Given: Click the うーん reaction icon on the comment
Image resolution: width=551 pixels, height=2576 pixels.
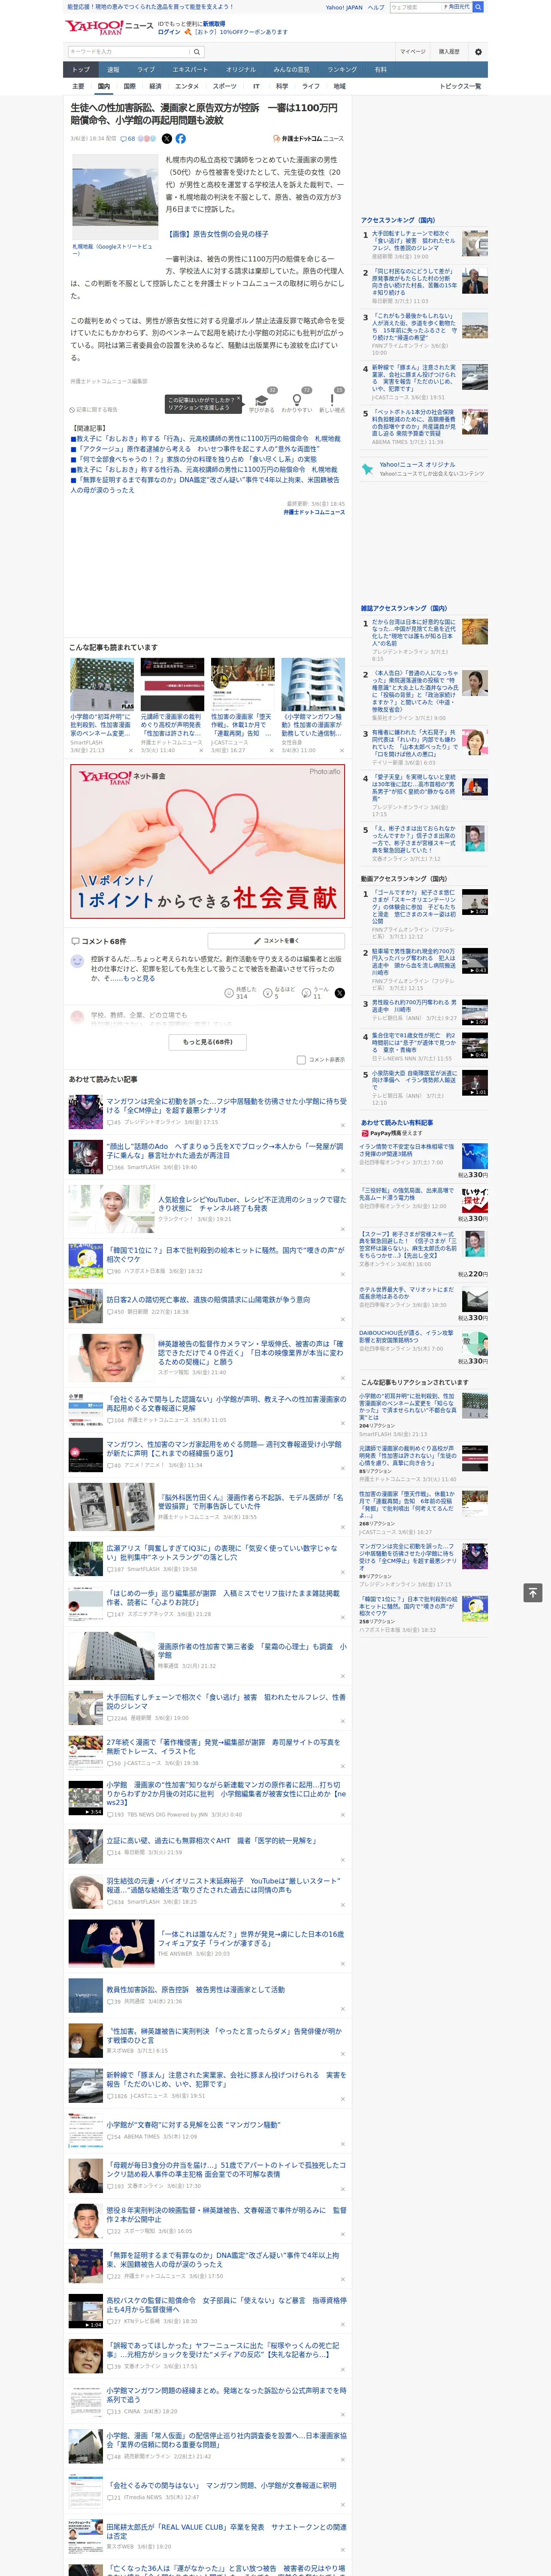Looking at the screenshot, I should (x=307, y=993).
